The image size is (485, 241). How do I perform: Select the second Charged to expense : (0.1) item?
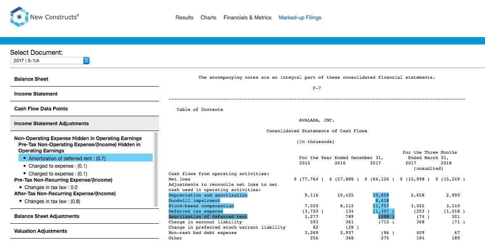[x=58, y=173]
